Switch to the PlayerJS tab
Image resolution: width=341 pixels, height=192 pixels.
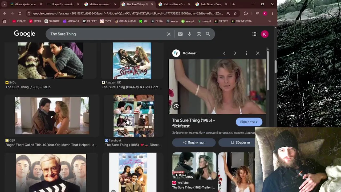click(63, 4)
